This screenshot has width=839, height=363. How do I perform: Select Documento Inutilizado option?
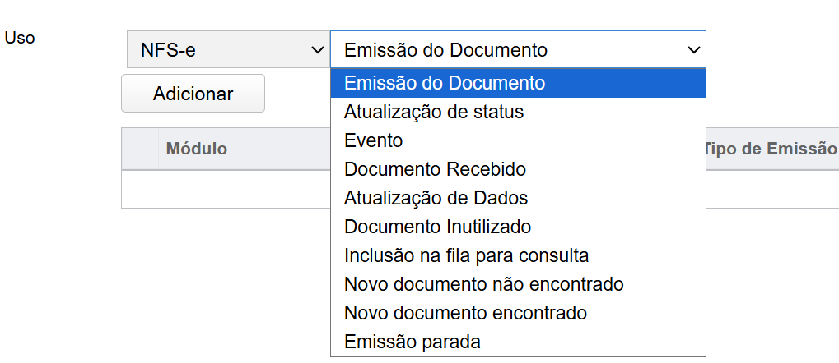coord(437,227)
